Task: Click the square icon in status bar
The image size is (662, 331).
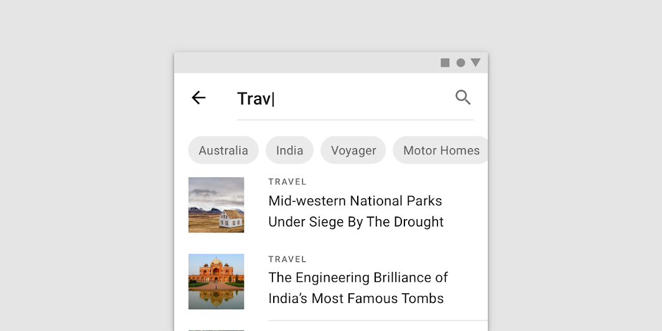Action: click(x=445, y=63)
